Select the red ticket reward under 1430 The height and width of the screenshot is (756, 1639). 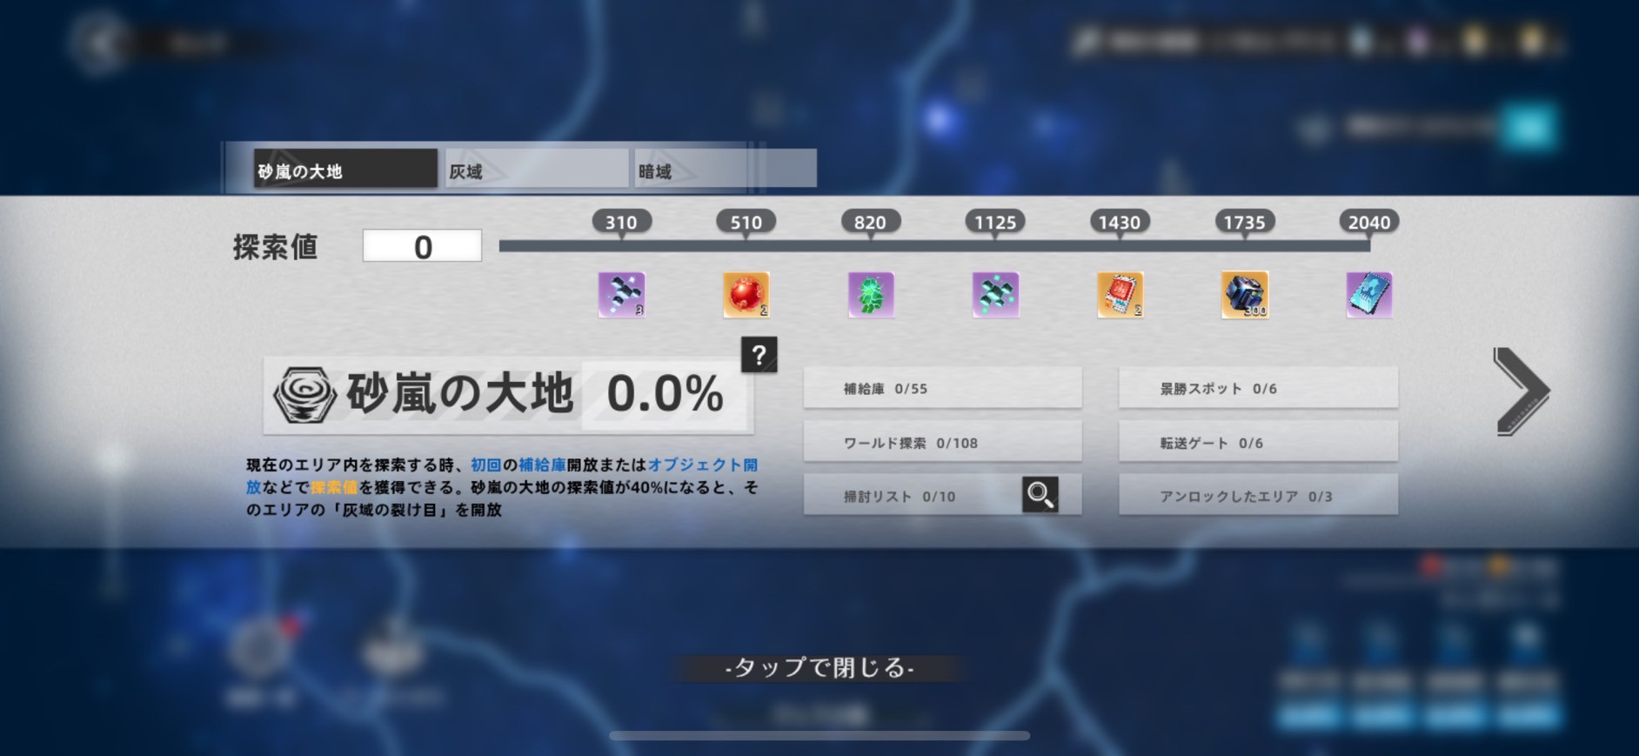1120,295
